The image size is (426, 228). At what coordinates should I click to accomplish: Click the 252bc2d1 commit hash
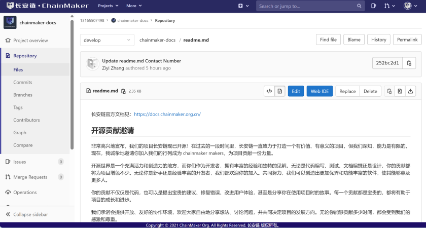387,63
